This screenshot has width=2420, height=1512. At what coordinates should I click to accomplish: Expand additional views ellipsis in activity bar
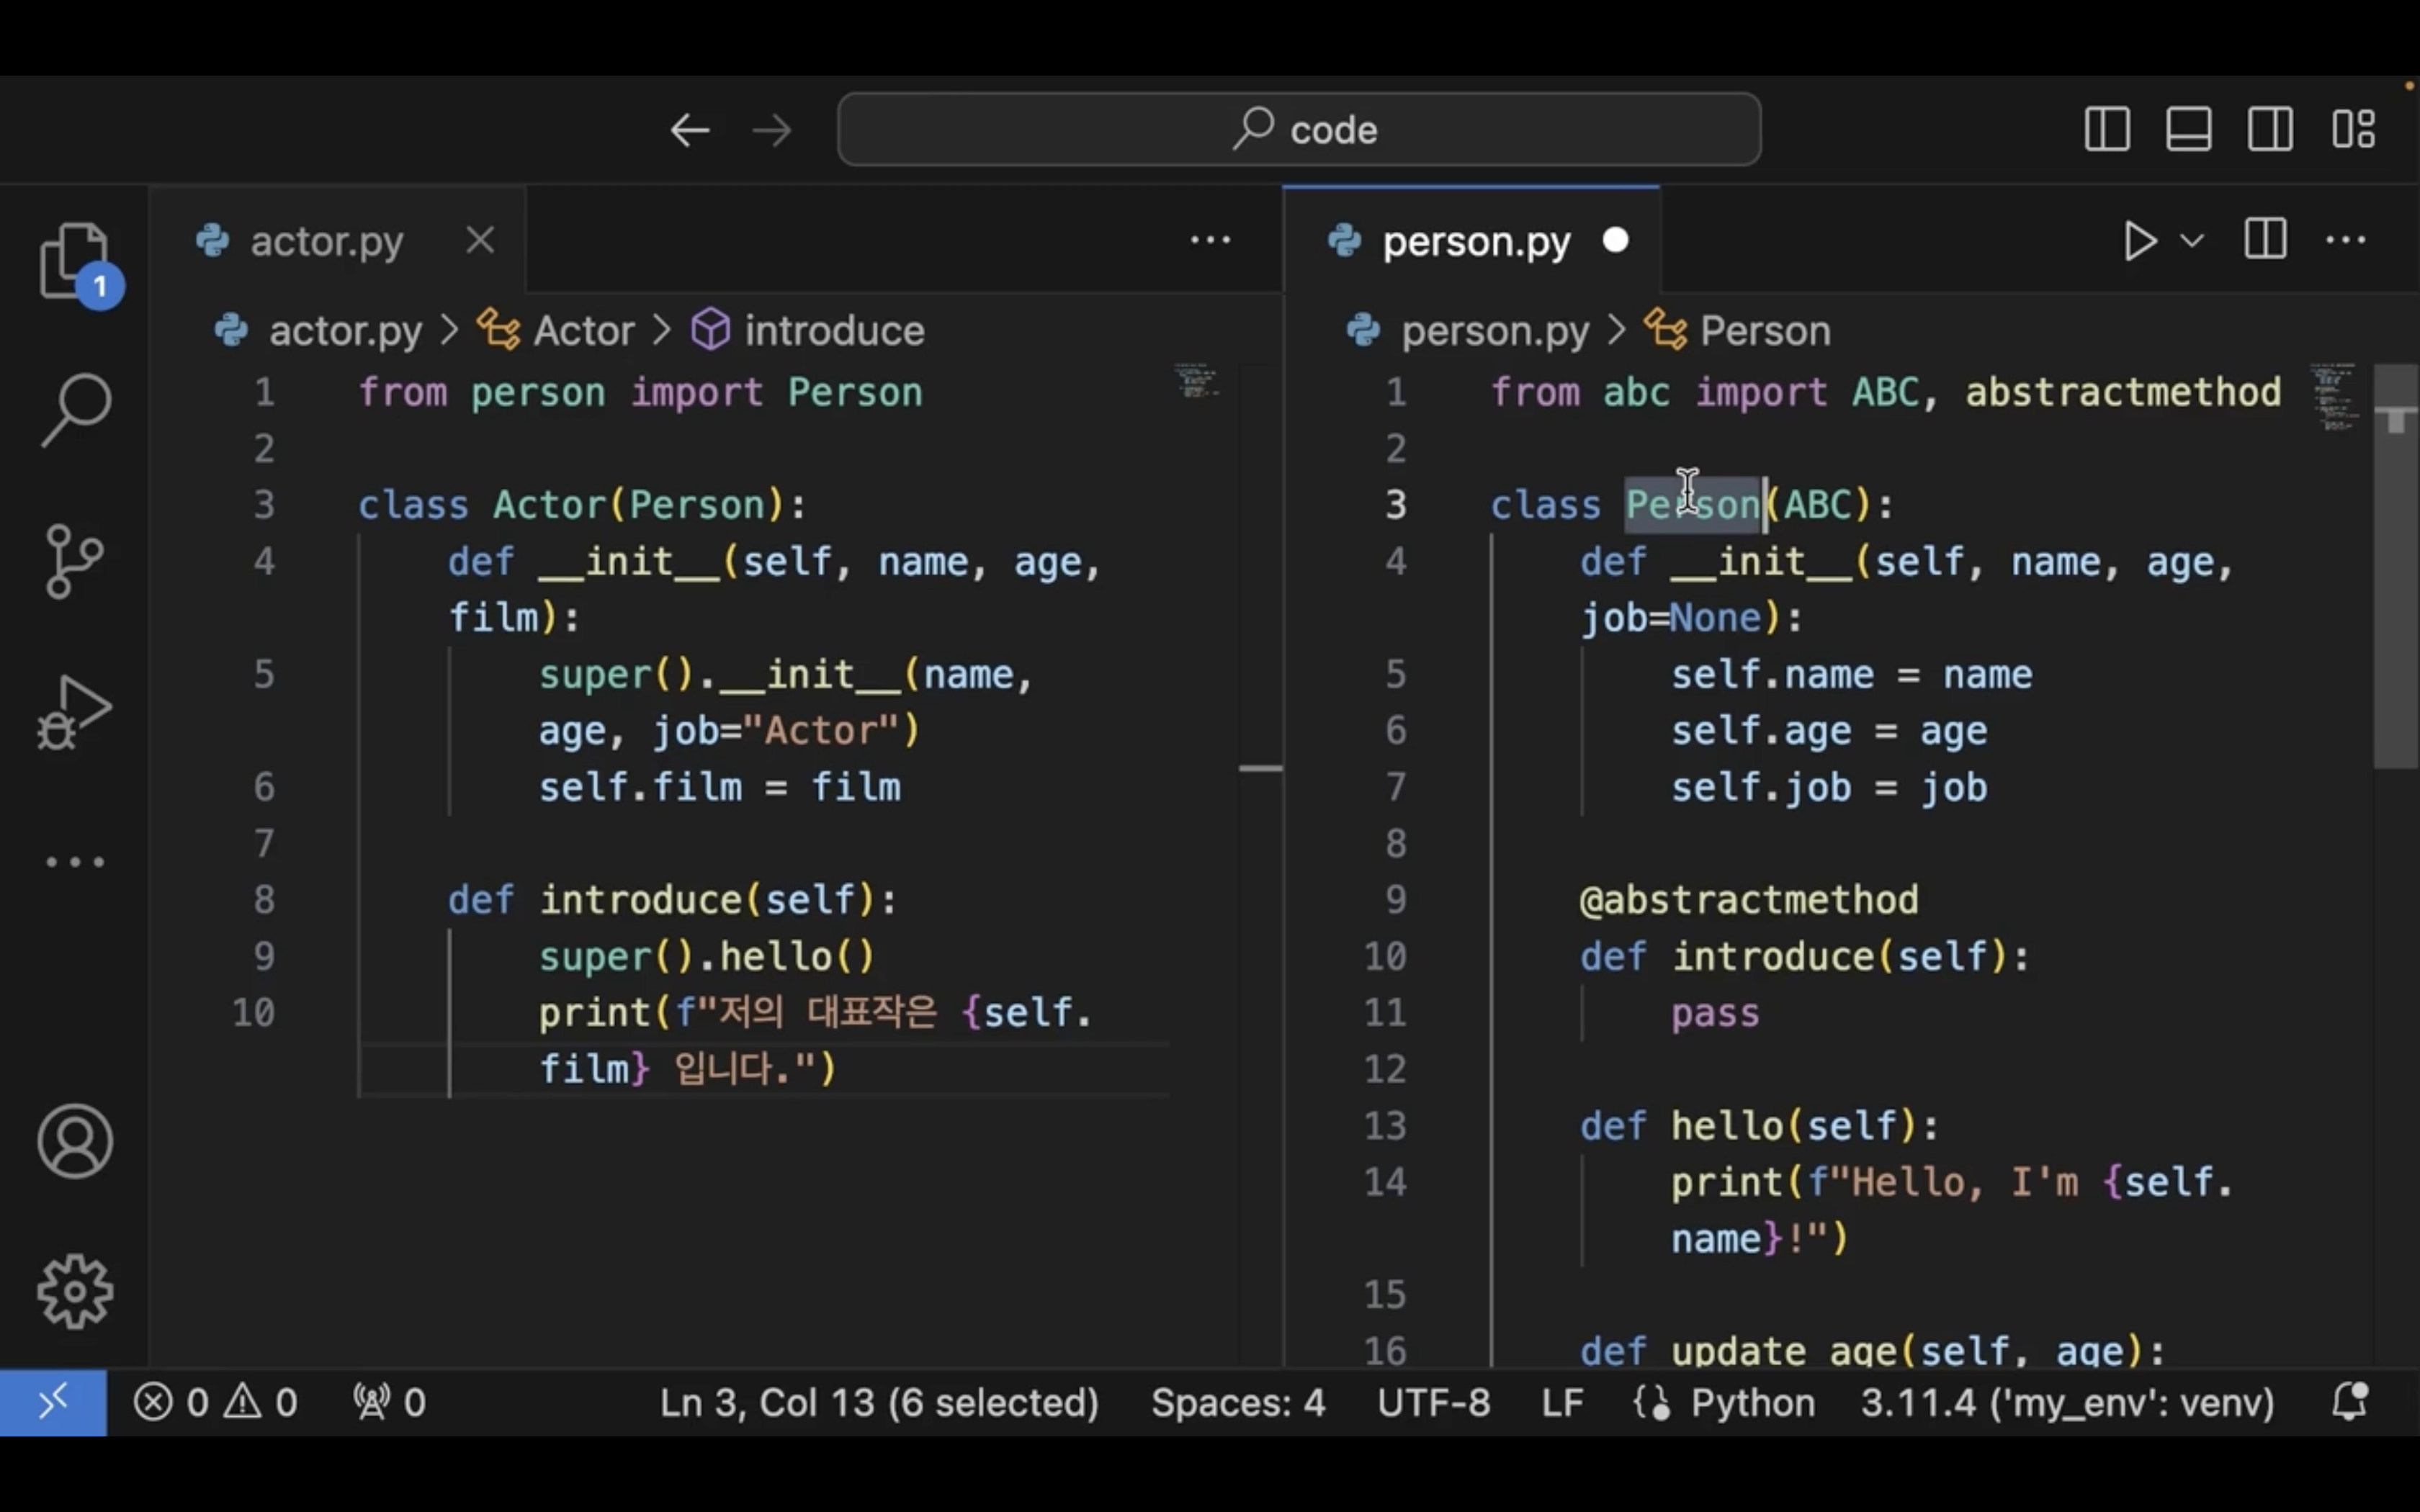(74, 862)
